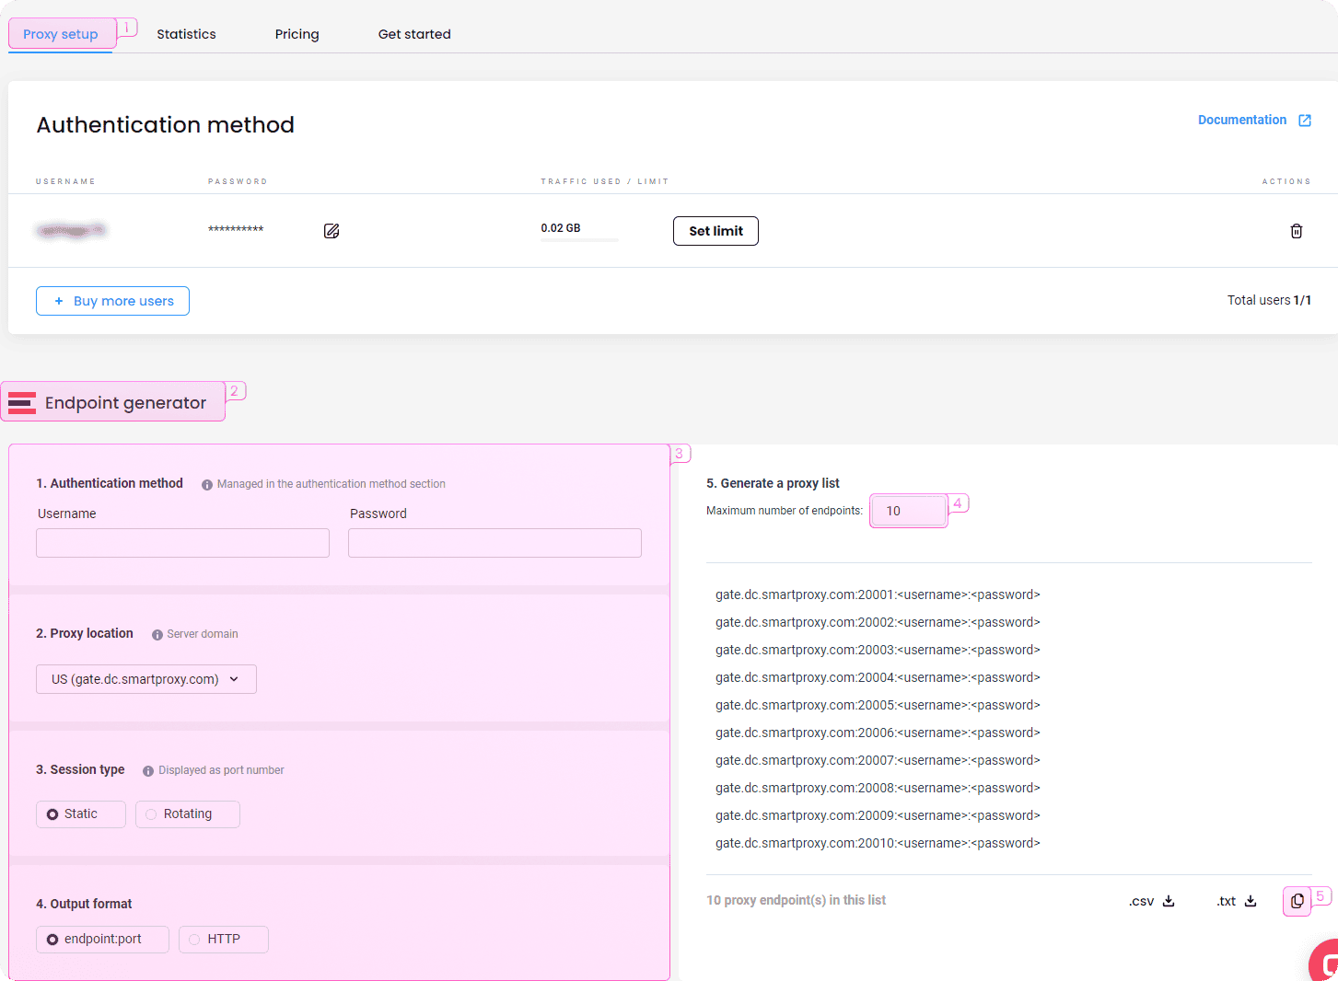Image resolution: width=1338 pixels, height=981 pixels.
Task: Select the endpoint with port 20009
Action: 878,816
